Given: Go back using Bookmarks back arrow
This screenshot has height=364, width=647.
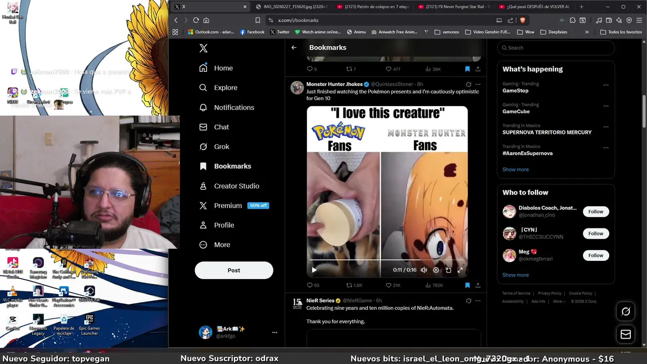Looking at the screenshot, I should pyautogui.click(x=294, y=48).
